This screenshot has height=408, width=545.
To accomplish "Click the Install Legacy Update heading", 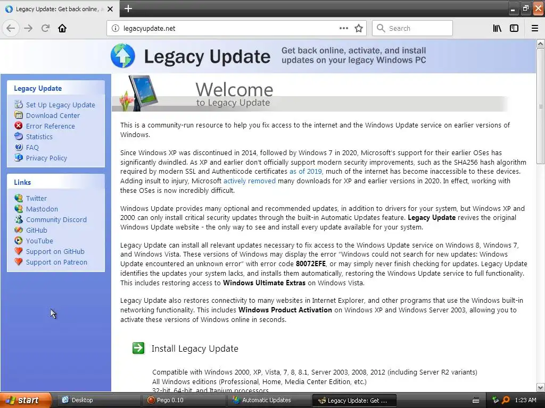I will point(195,348).
